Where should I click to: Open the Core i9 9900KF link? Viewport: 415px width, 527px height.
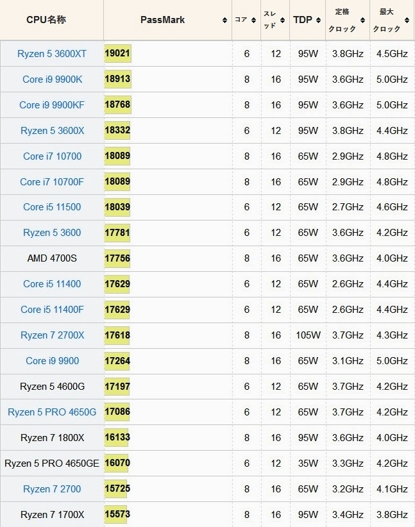(x=52, y=105)
